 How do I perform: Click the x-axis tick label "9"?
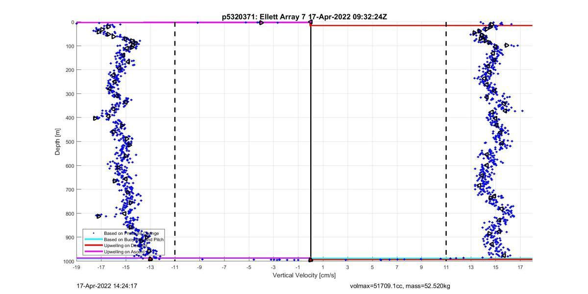point(421,268)
